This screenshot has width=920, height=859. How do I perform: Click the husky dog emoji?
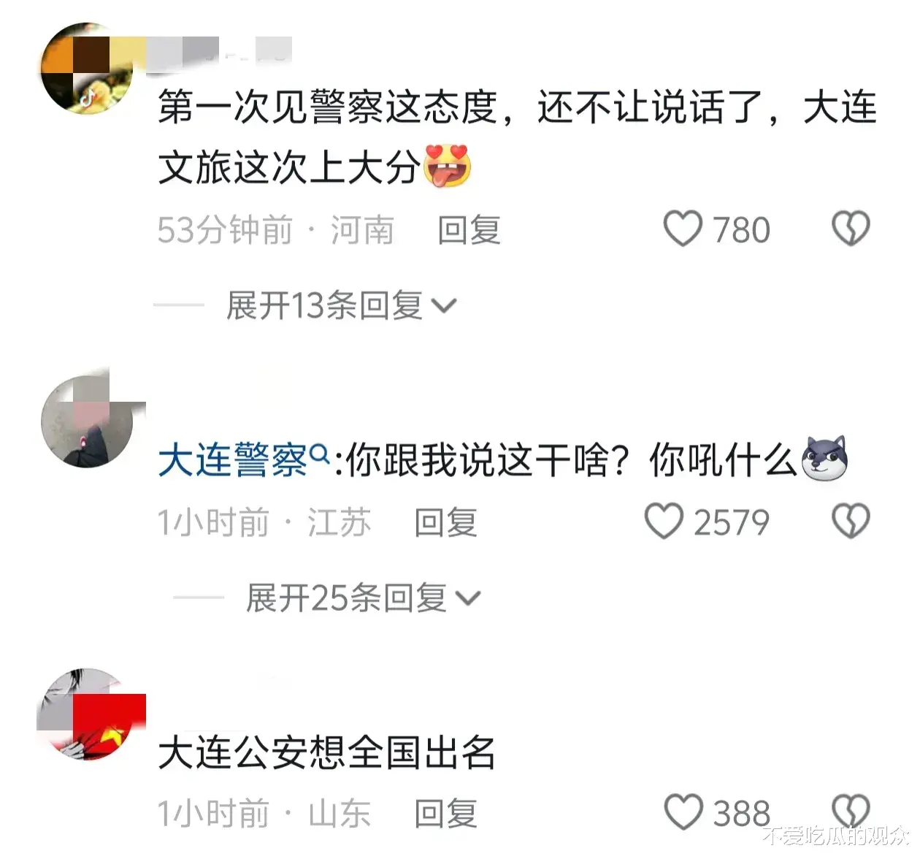(x=824, y=458)
